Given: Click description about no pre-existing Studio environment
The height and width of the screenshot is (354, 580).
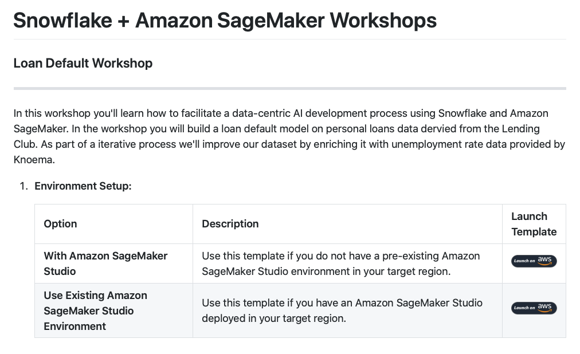Looking at the screenshot, I should tap(341, 263).
